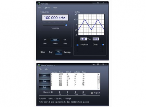Viewport: 146px width, 107px height.
Task: Enable Sweep mode
Action: pyautogui.click(x=67, y=52)
